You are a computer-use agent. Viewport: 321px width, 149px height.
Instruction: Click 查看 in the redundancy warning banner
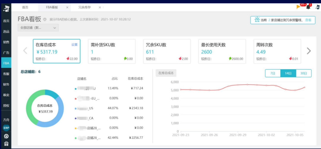click(308, 20)
